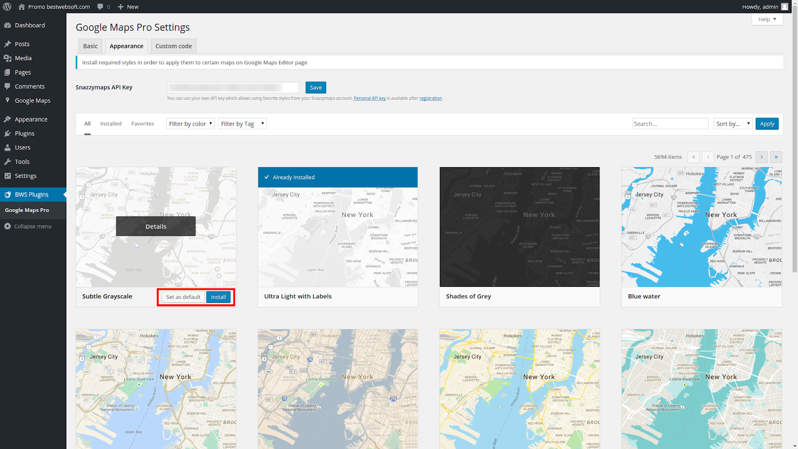Click the Comments icon in the sidebar

coord(7,86)
